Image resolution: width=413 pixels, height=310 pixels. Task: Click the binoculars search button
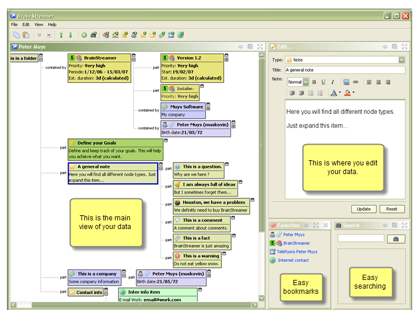(x=396, y=238)
